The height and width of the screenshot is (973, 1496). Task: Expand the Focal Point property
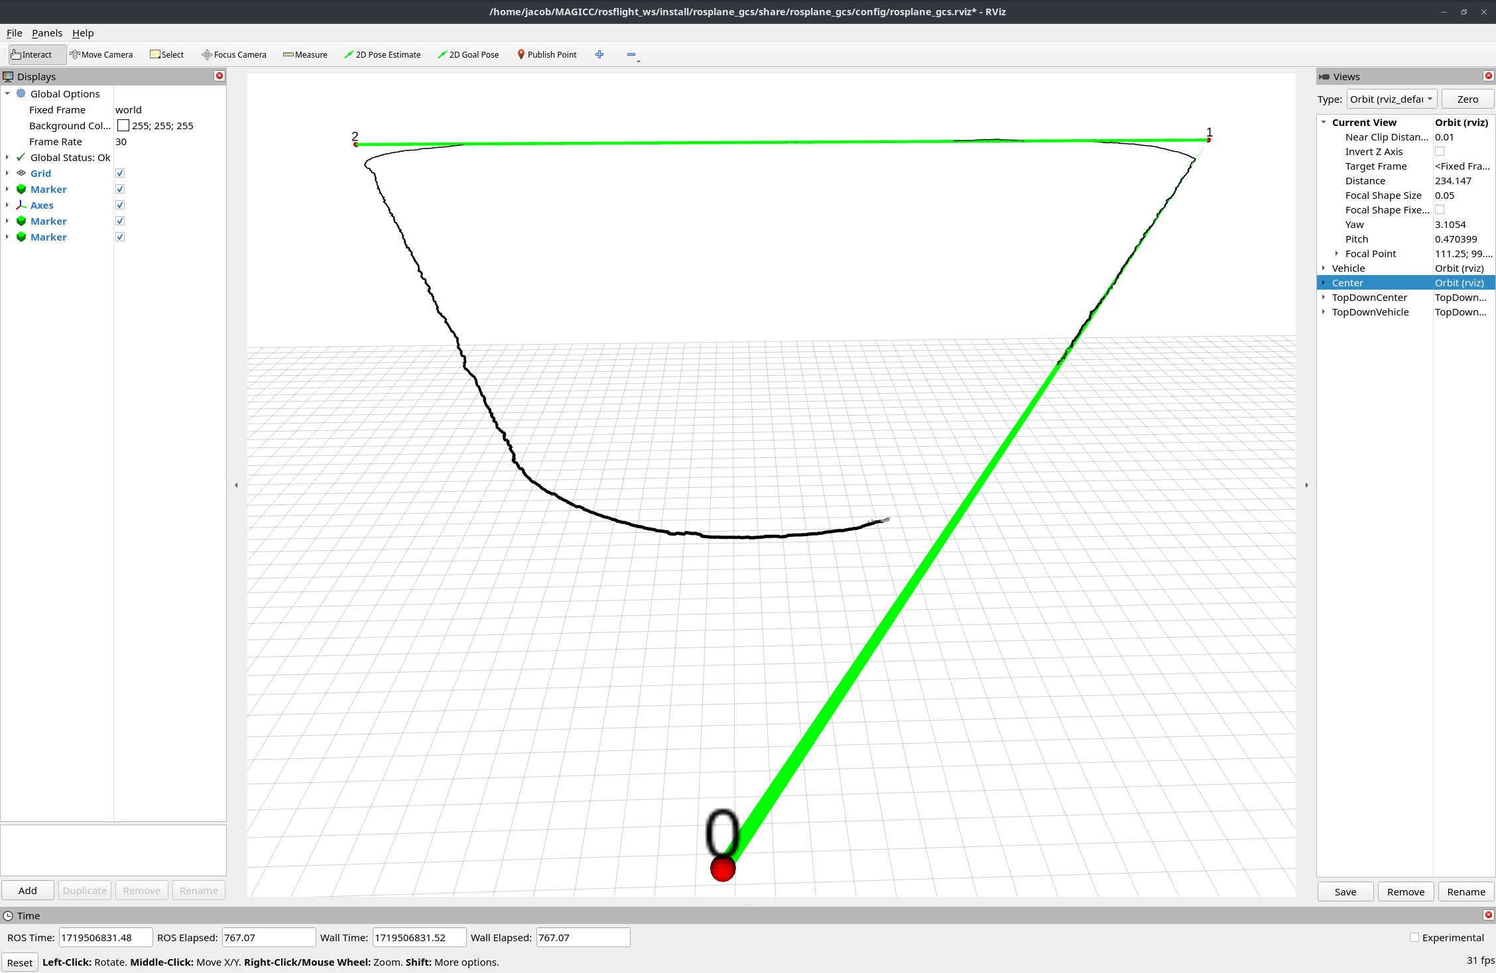(1336, 253)
